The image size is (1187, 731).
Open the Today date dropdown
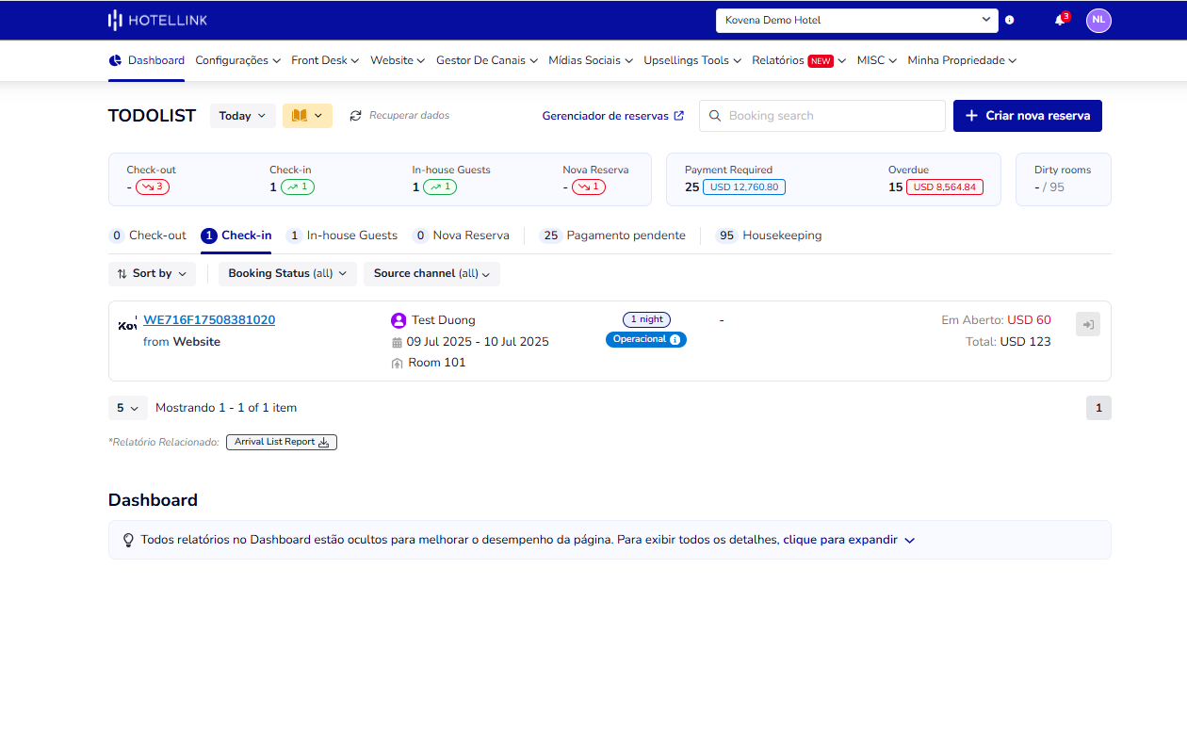pyautogui.click(x=243, y=116)
